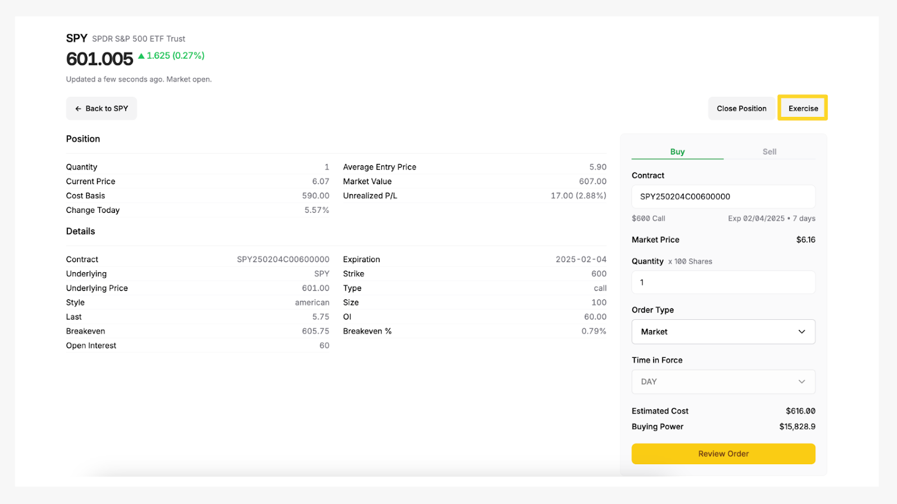
Task: Click the Estimated Cost $616.00
Action: click(801, 411)
